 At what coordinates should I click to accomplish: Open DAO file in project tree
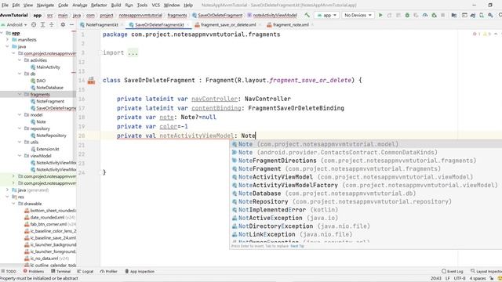38,81
